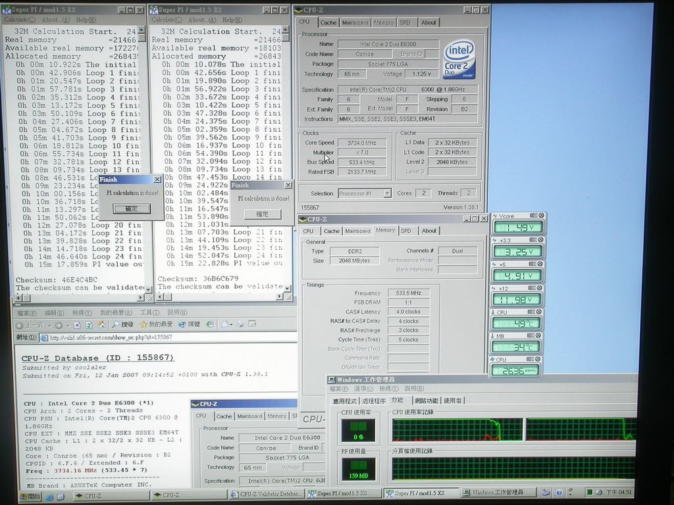The height and width of the screenshot is (505, 674).
Task: Switch to CPU-Z Validator Database taskbar button
Action: click(x=267, y=494)
